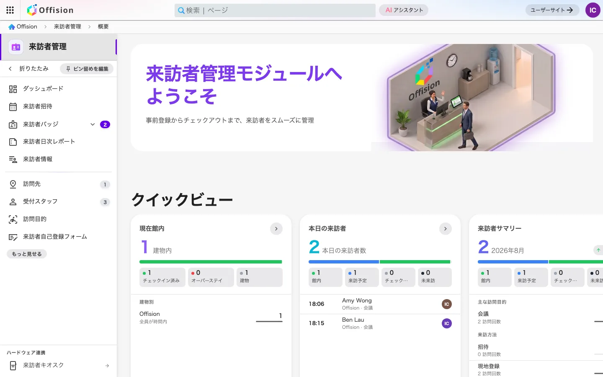Open the app launcher grid icon

click(10, 10)
